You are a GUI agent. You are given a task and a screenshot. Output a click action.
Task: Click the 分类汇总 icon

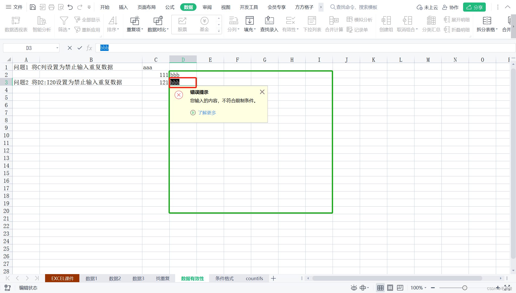pos(431,24)
